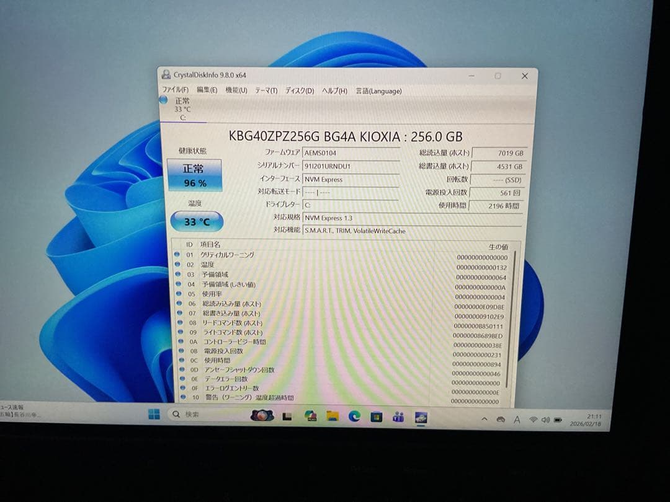Click the 正常 96 % health status button
Screen dimensions: 670x502
[x=194, y=175]
